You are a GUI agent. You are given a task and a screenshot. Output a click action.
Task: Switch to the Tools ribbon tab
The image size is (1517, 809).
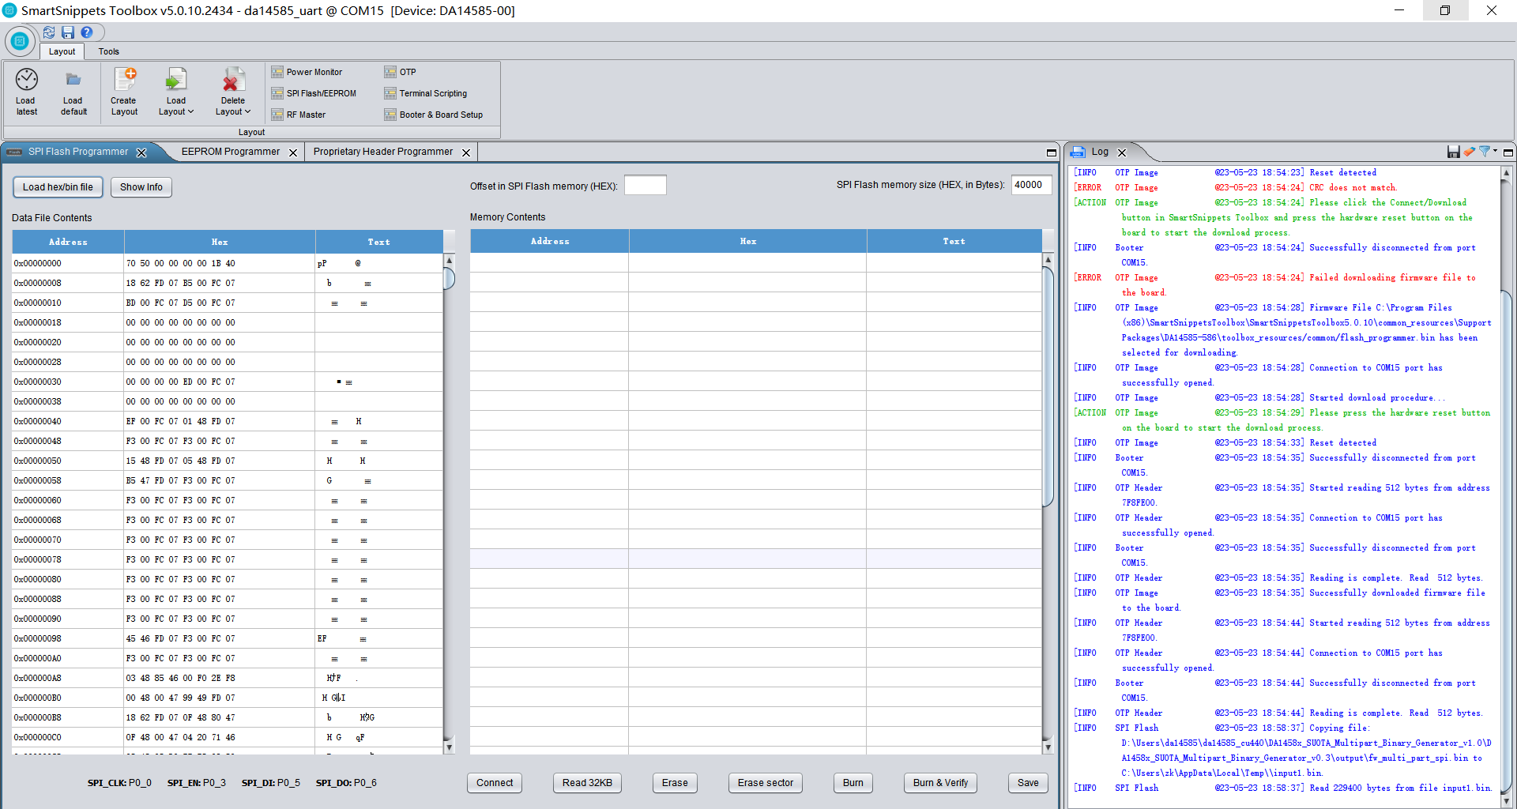[x=109, y=51]
